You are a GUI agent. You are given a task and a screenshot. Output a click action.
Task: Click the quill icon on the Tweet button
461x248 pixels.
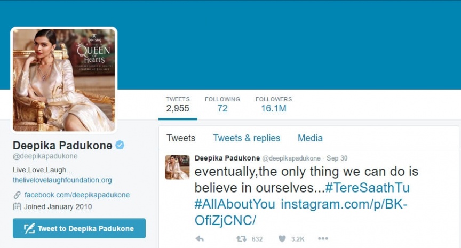point(29,229)
